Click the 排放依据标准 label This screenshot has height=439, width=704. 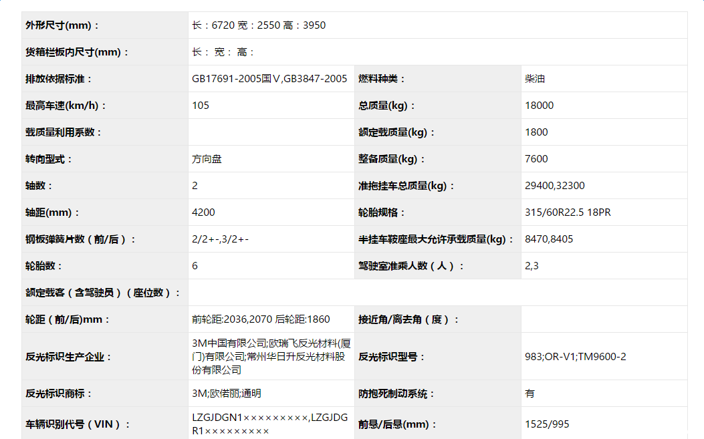point(58,79)
